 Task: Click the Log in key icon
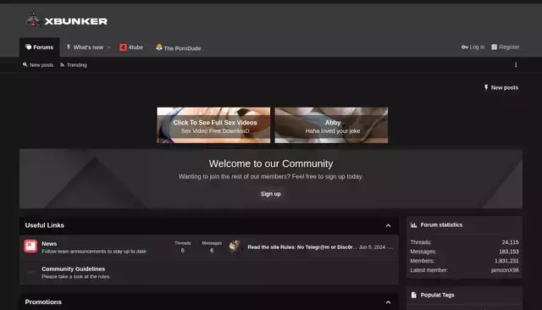click(465, 47)
